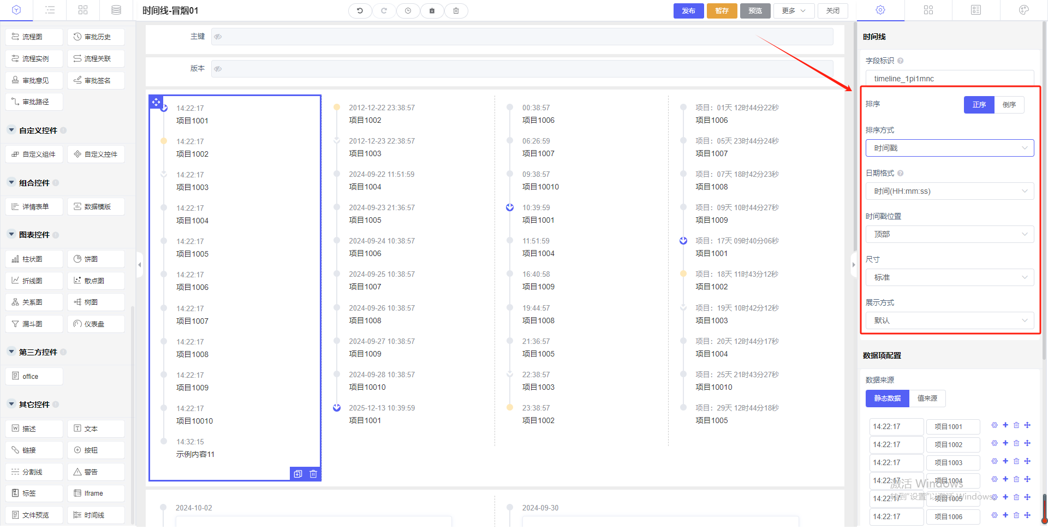Click the undo icon in top toolbar
This screenshot has width=1048, height=529.
(360, 11)
